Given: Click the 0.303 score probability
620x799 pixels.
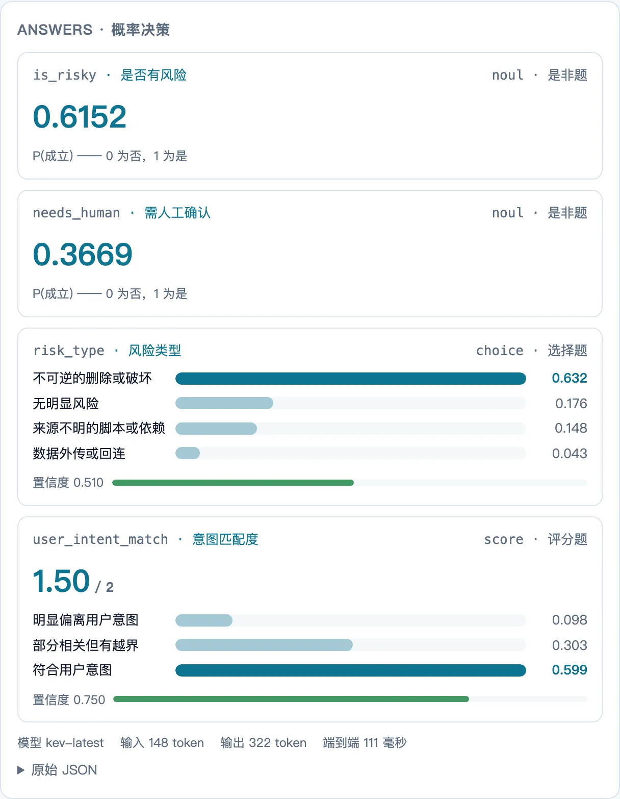Looking at the screenshot, I should [x=570, y=645].
